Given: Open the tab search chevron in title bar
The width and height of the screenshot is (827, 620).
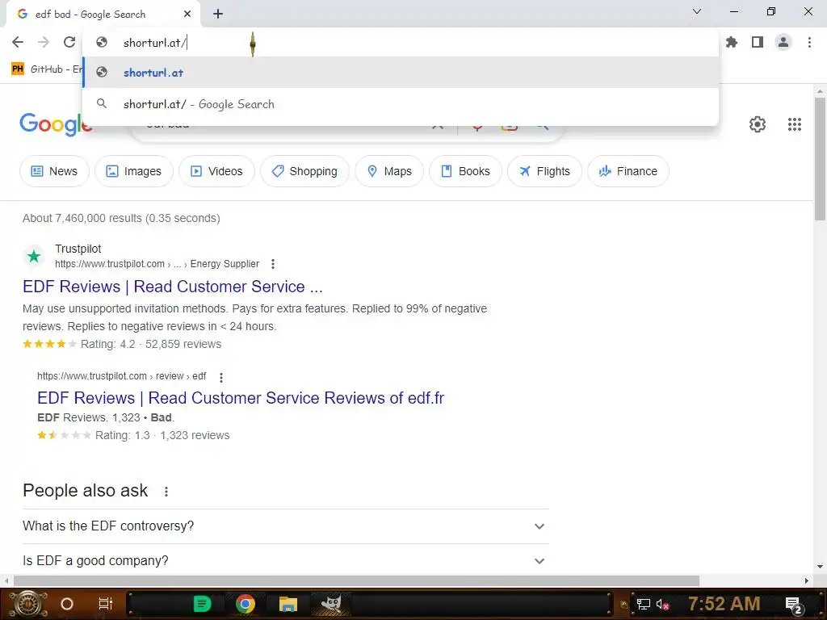Looking at the screenshot, I should coord(697,11).
